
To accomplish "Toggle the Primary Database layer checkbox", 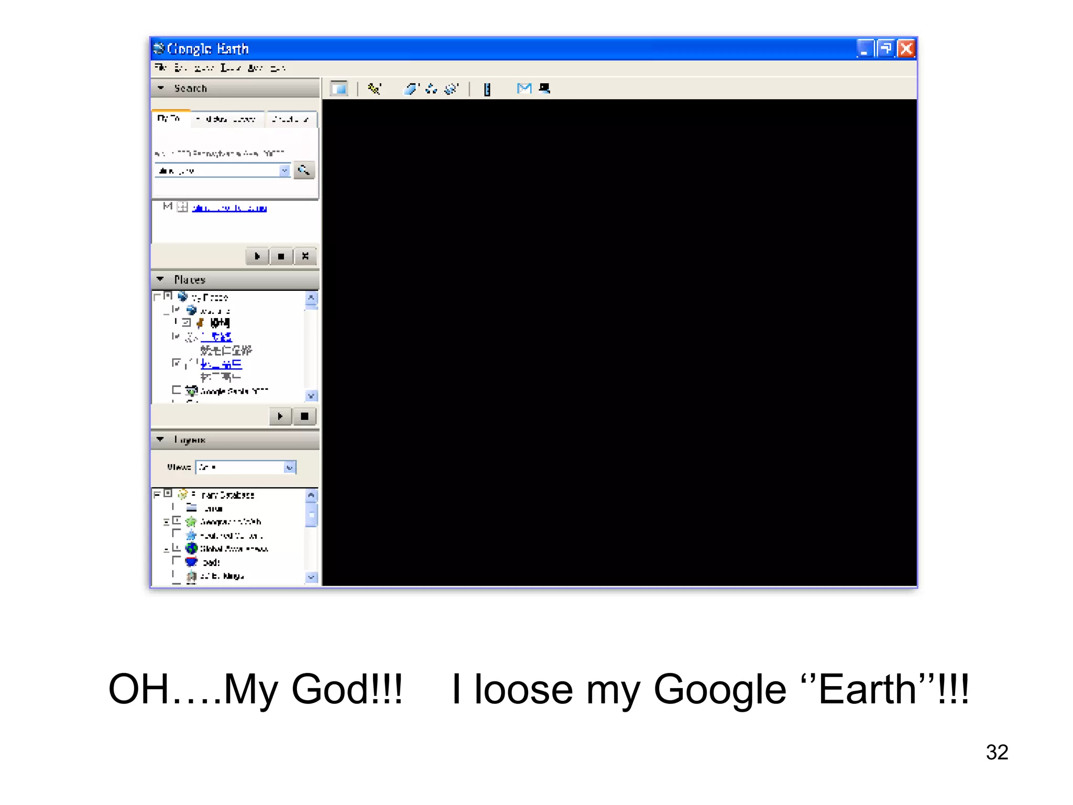I will pyautogui.click(x=168, y=494).
